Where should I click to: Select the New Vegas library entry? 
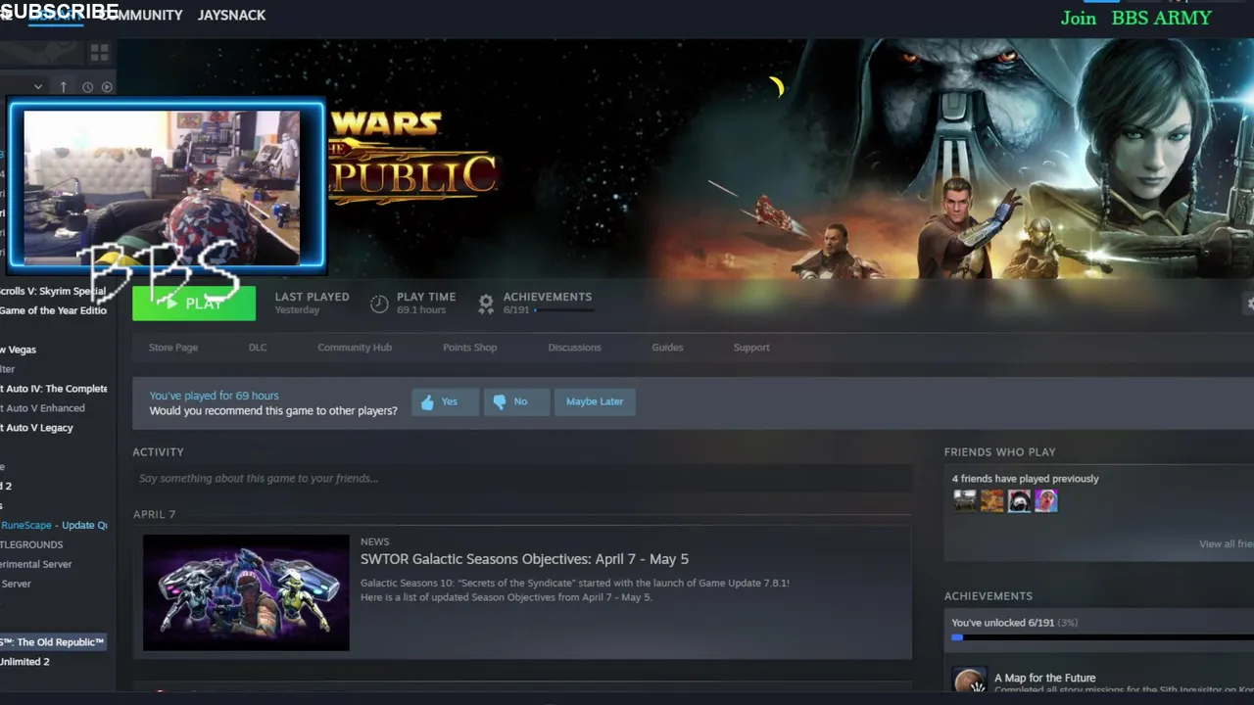(18, 350)
